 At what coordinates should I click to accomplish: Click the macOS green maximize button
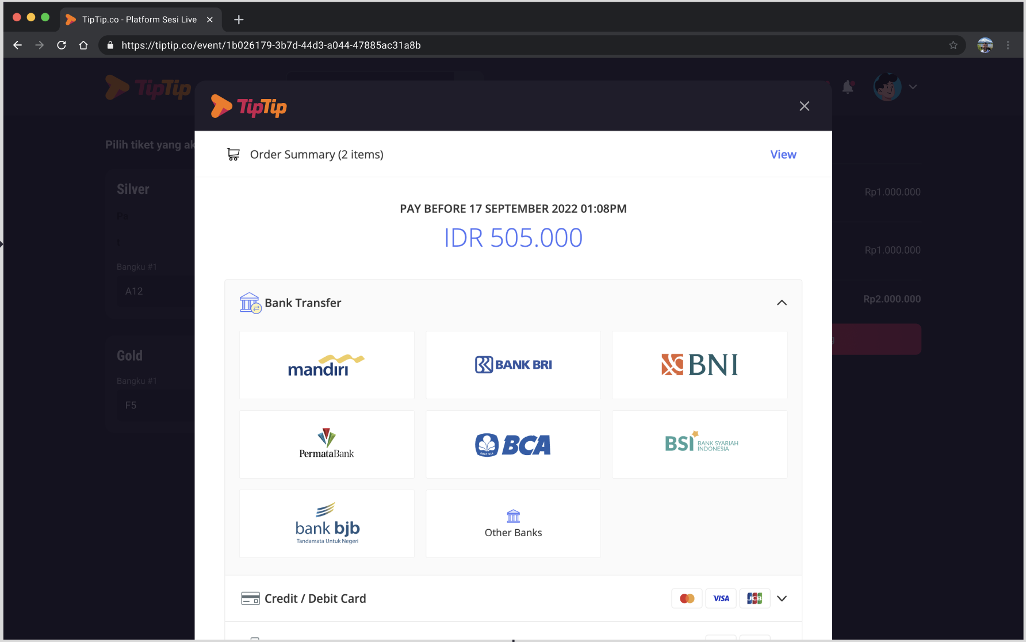(45, 17)
